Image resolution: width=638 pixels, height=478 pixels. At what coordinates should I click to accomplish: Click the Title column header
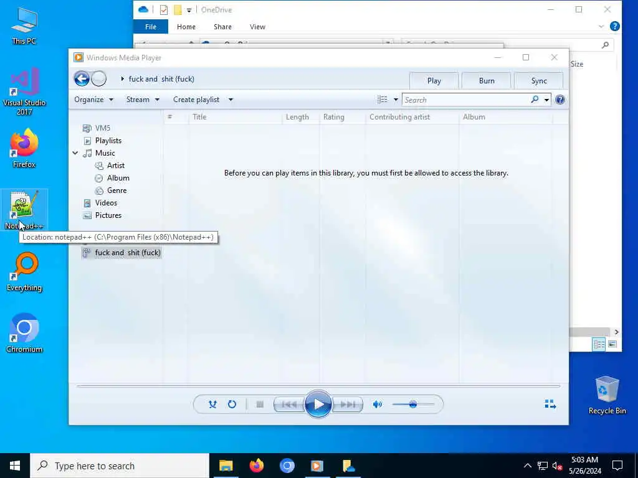235,117
